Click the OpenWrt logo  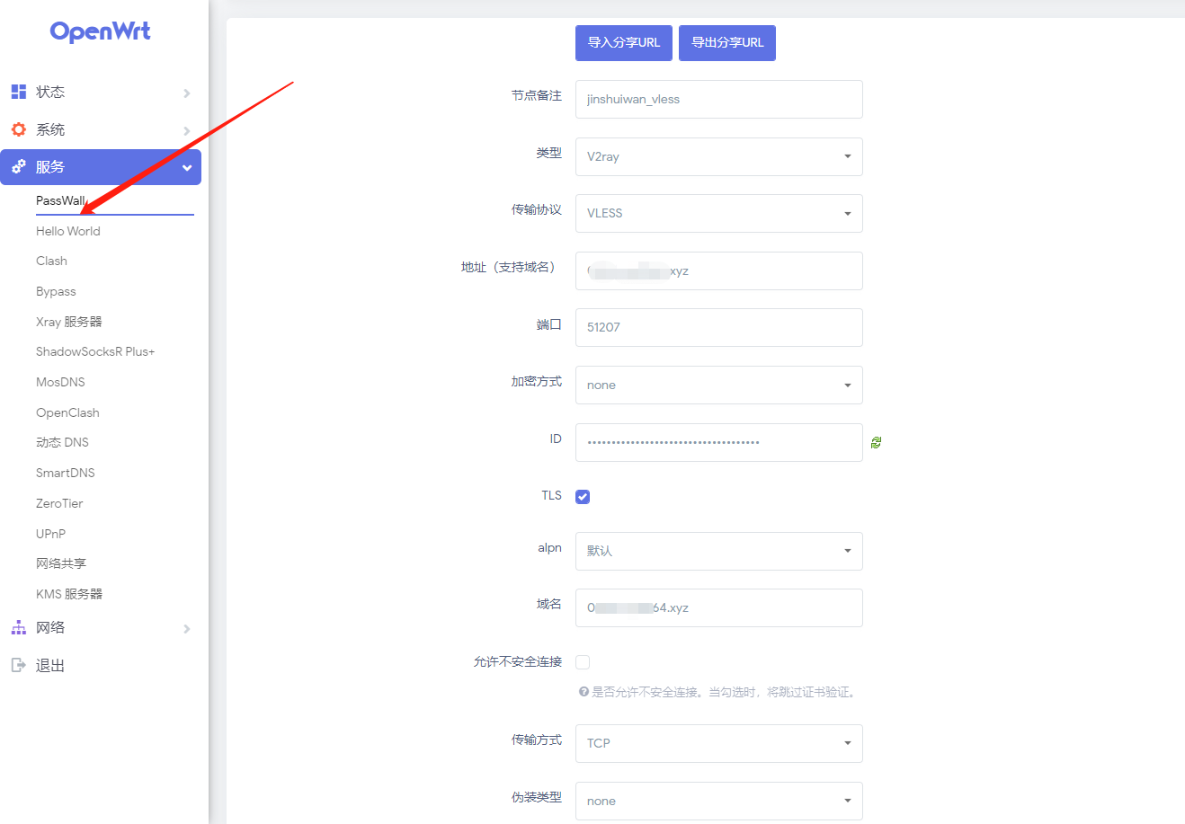pos(100,31)
